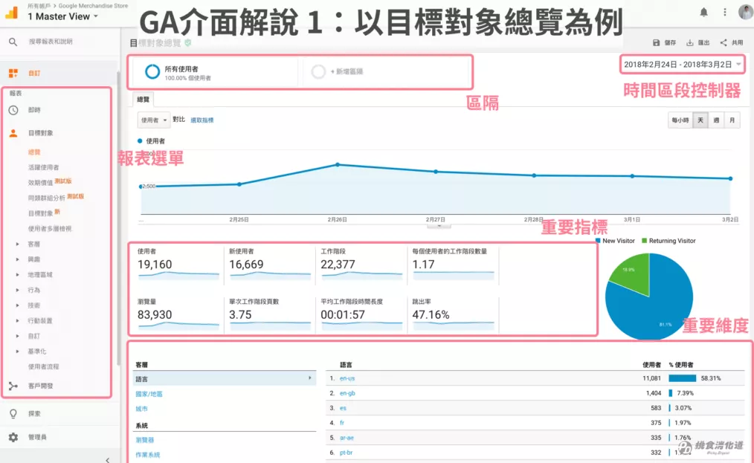Switch graph to 月 granularity
The image size is (754, 463).
click(732, 120)
